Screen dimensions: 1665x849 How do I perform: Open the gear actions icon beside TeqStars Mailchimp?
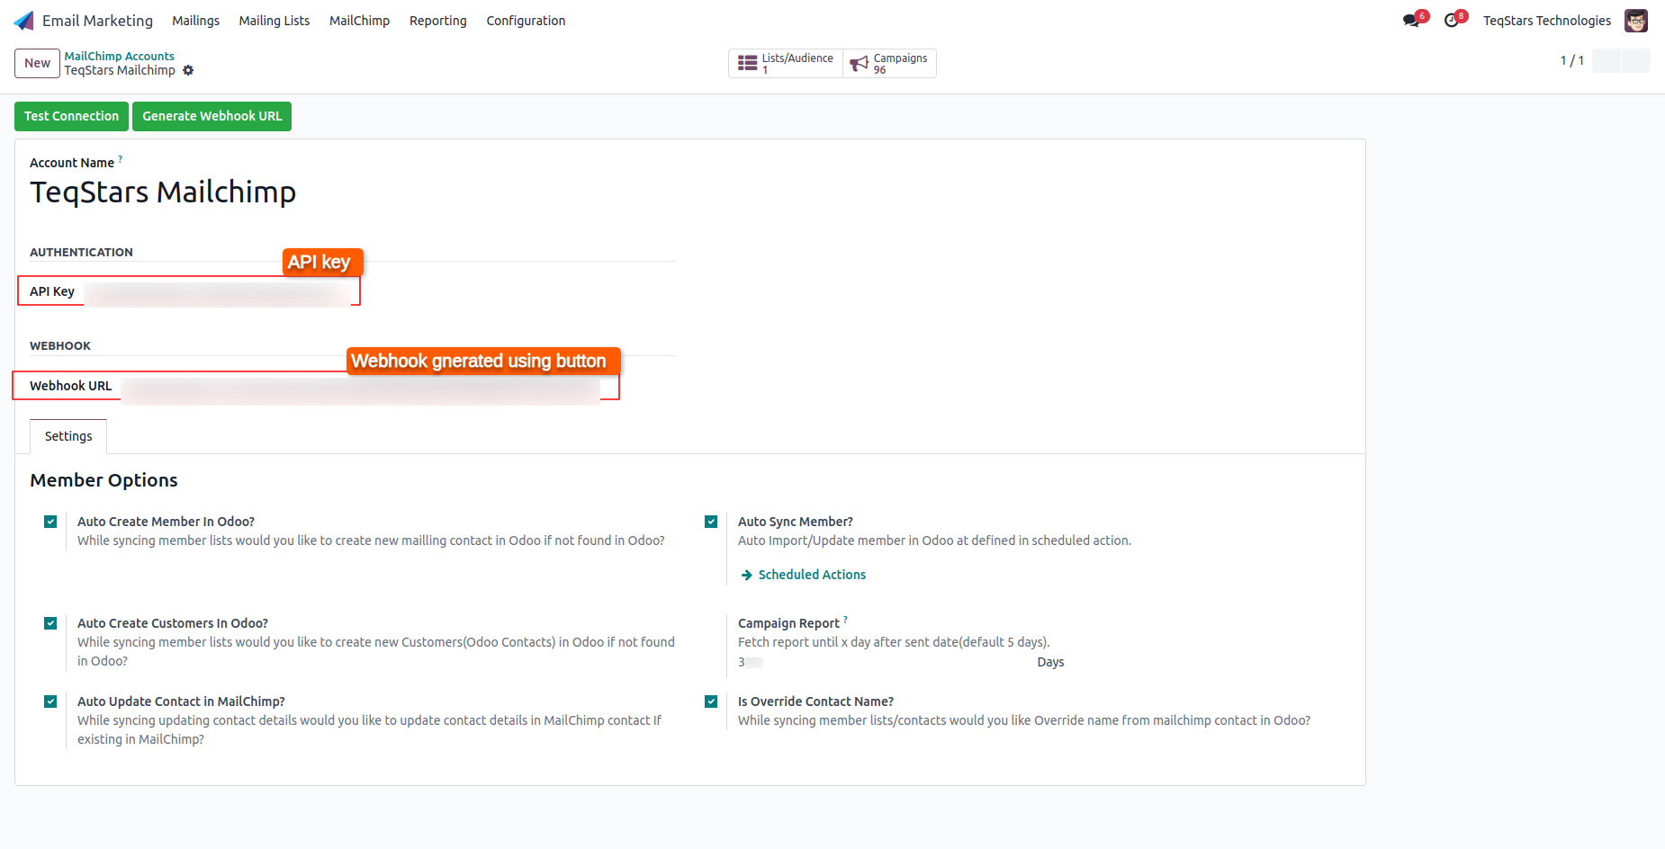pyautogui.click(x=188, y=70)
